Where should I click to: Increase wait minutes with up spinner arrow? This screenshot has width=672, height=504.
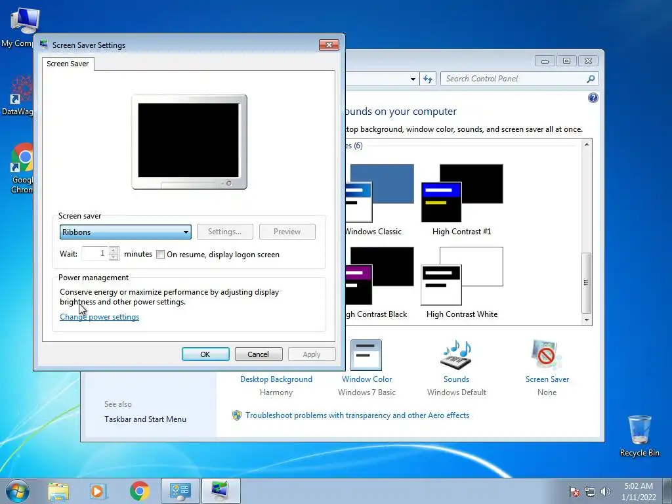pyautogui.click(x=114, y=250)
